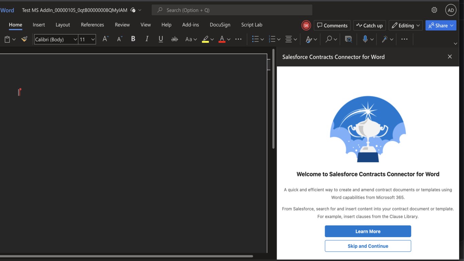464x261 pixels.
Task: Expand the Styles gallery arrow
Action: click(x=316, y=39)
